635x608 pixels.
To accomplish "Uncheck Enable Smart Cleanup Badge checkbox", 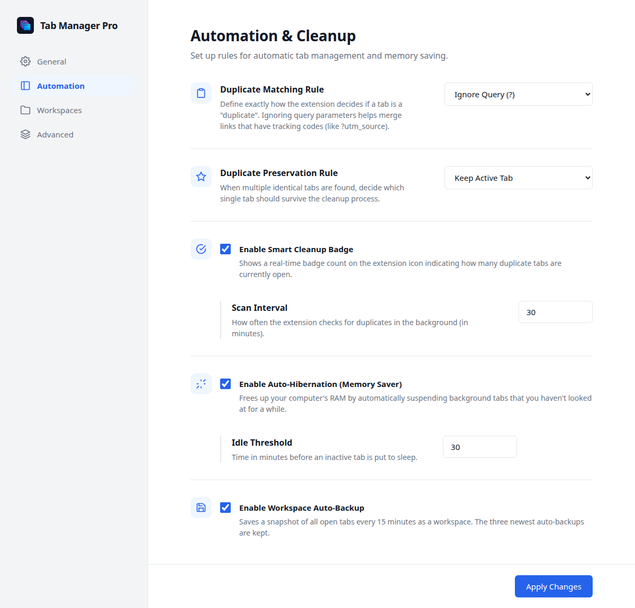I will (x=225, y=249).
